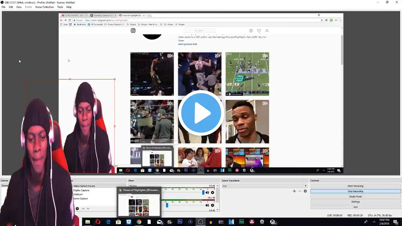This screenshot has width=402, height=226.
Task: Click the REC: 00:00:29 status text
Action: 355,215
